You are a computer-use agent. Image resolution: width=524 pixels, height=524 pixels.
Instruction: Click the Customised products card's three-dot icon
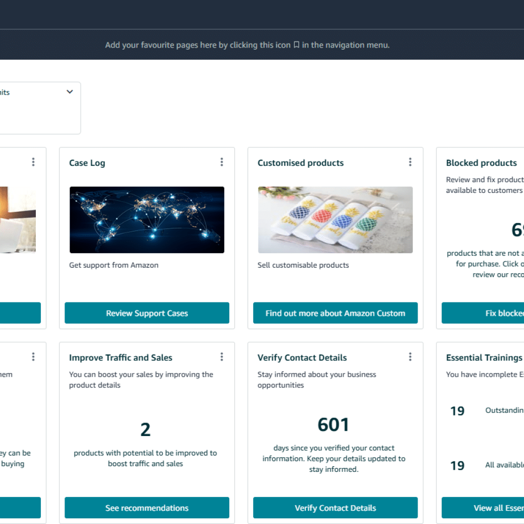click(x=410, y=162)
